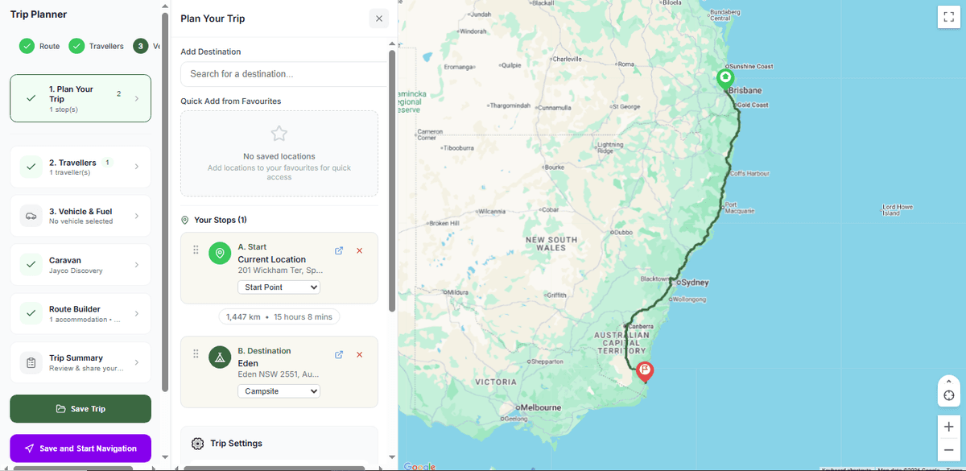This screenshot has width=966, height=471.
Task: Click the favourites star in Quick Add section
Action: [279, 134]
